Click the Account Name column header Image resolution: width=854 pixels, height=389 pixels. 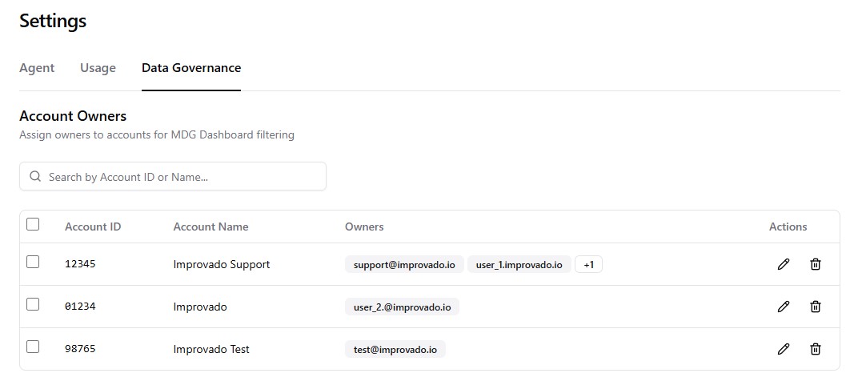210,227
